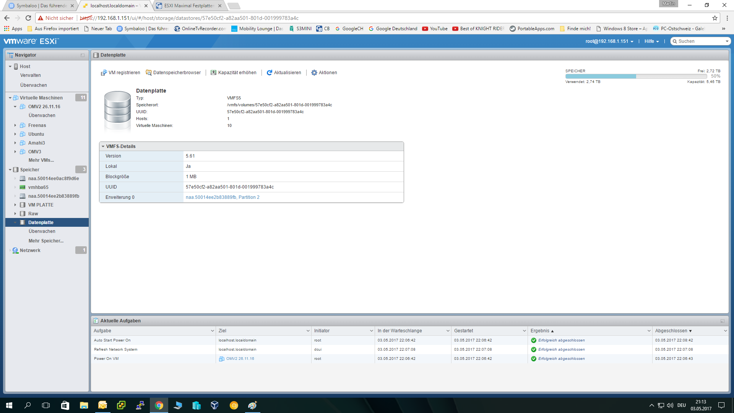Click the Netzwerk icon in navigator
This screenshot has height=413, width=734.
15,250
